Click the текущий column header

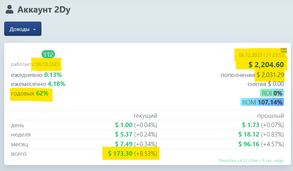pos(145,116)
